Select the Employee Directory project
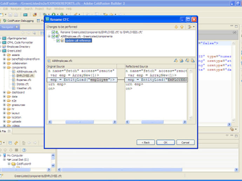Image resolution: width=242 pixels, height=181 pixels. click(x=19, y=46)
